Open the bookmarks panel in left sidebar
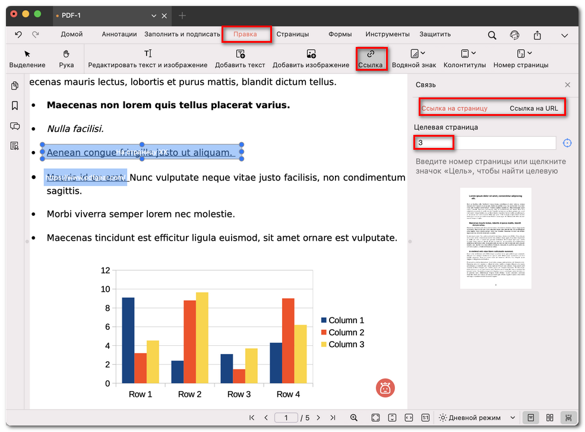 pos(15,106)
